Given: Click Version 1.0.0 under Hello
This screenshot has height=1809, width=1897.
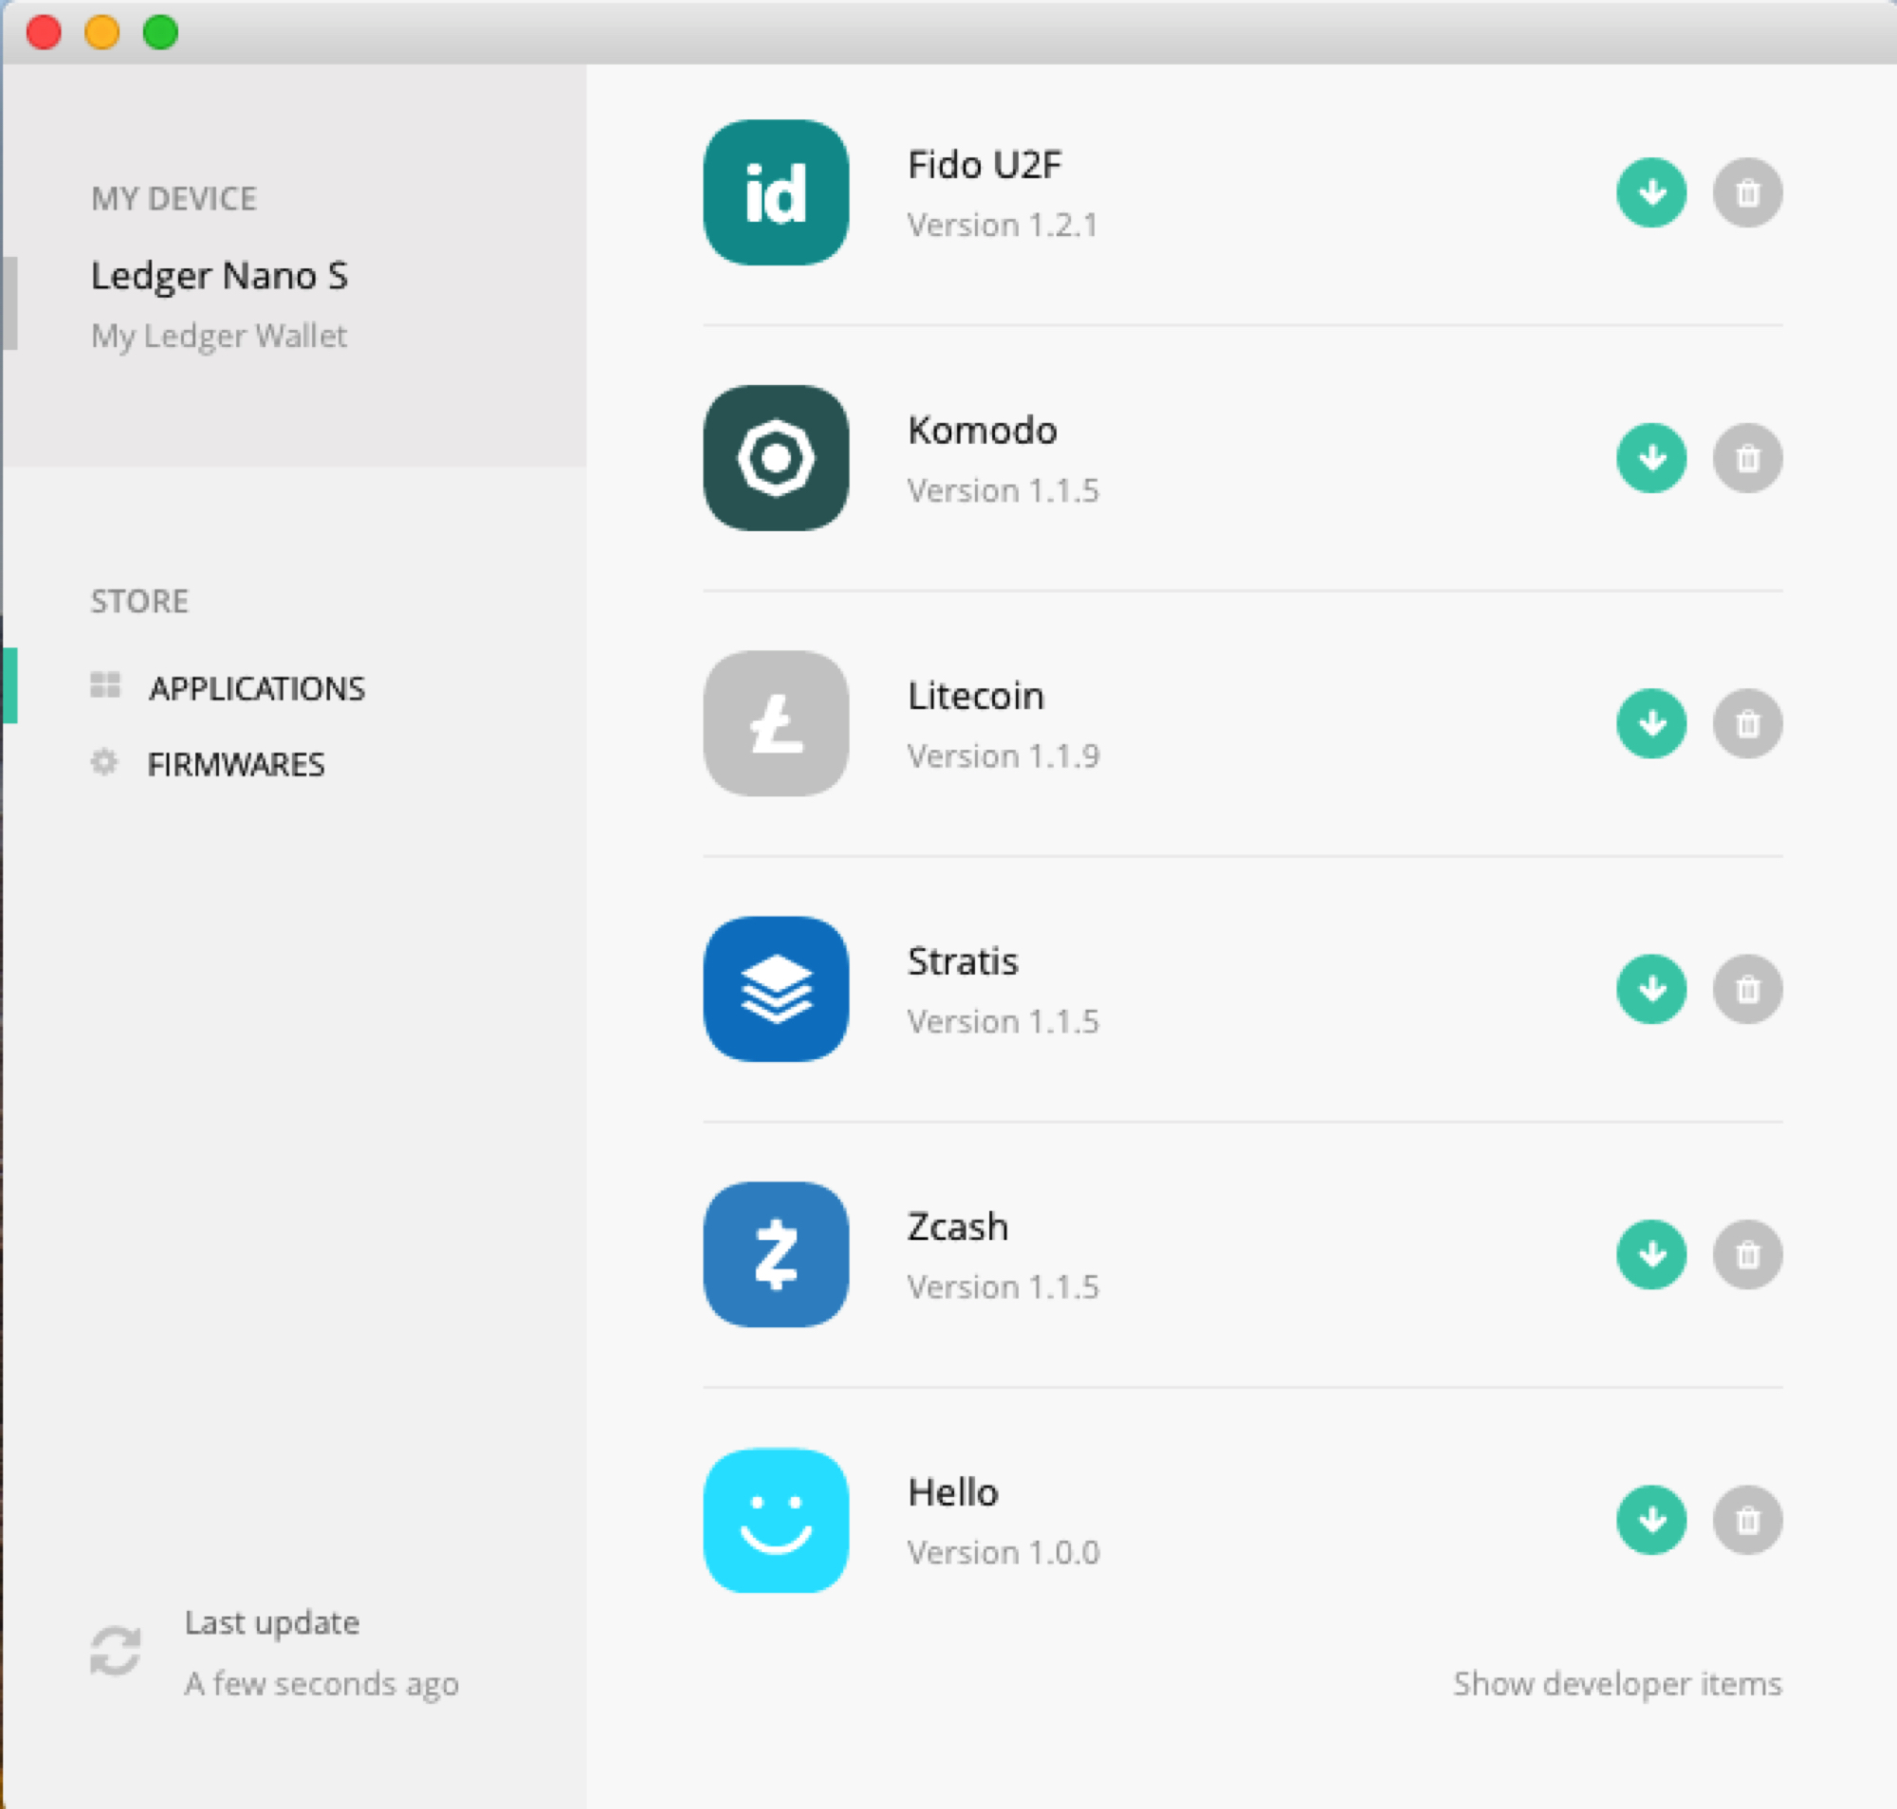Looking at the screenshot, I should 1003,1552.
